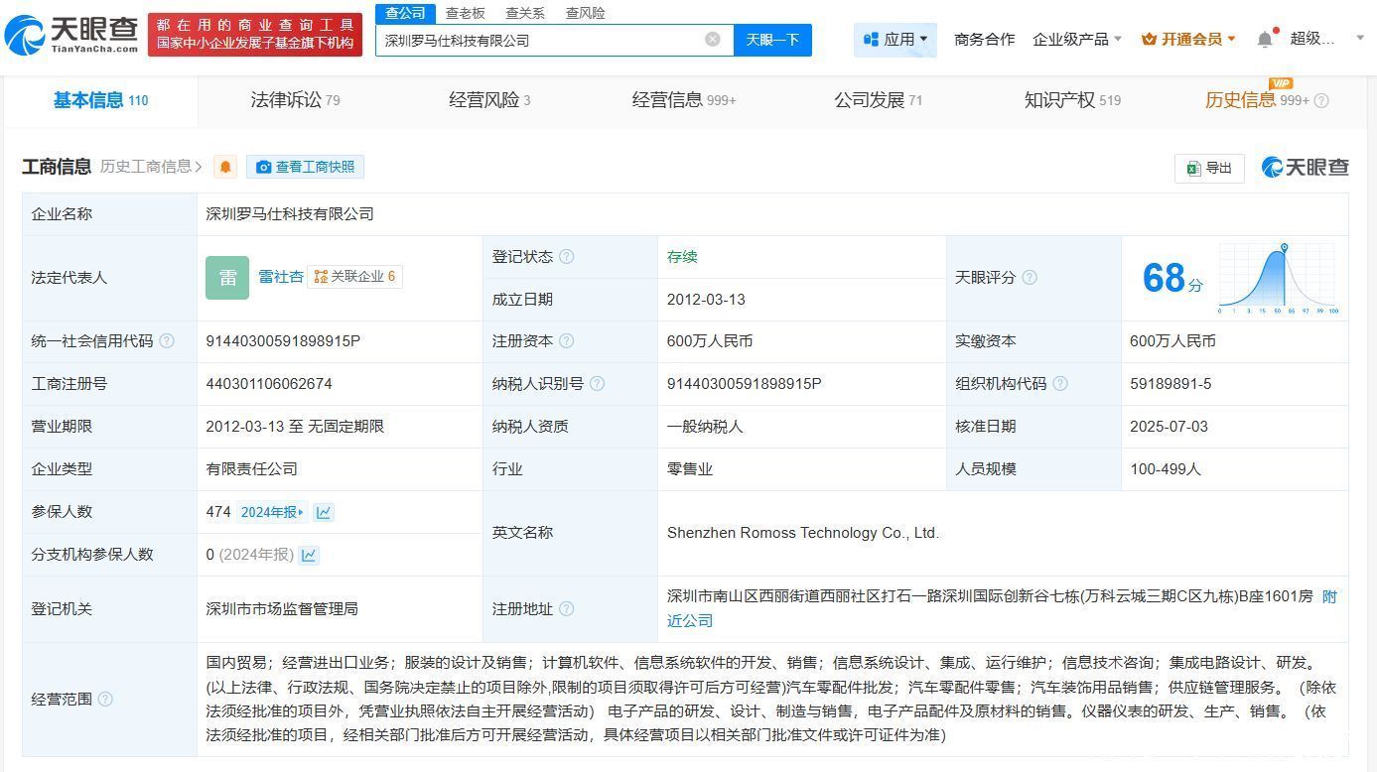Open the notification bell
1377x772 pixels.
(1264, 40)
